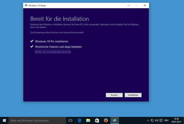
Task: Open clock and calendar at 16:36
Action: coord(176,120)
